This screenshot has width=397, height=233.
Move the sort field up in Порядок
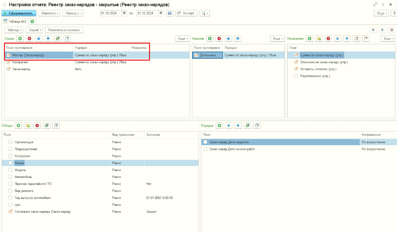(229, 126)
